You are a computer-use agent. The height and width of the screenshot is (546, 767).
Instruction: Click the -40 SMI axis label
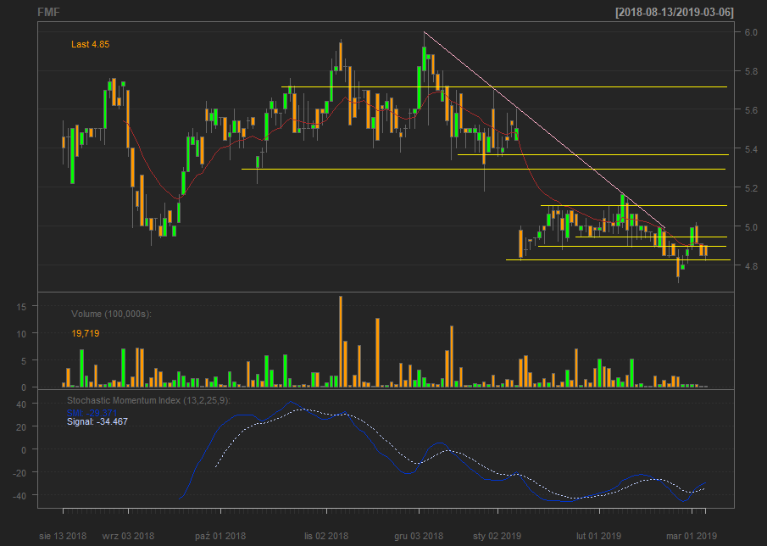click(x=19, y=495)
